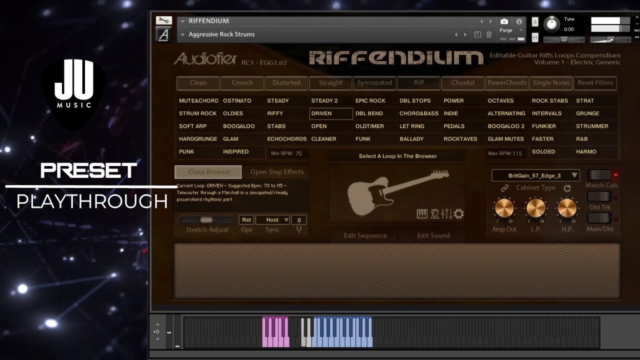The width and height of the screenshot is (640, 360).
Task: Click the amp/stamp icon under the guitar
Action: coord(435,214)
